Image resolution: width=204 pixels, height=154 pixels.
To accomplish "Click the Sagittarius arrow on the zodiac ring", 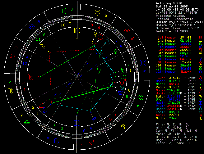I will [x=91, y=143].
